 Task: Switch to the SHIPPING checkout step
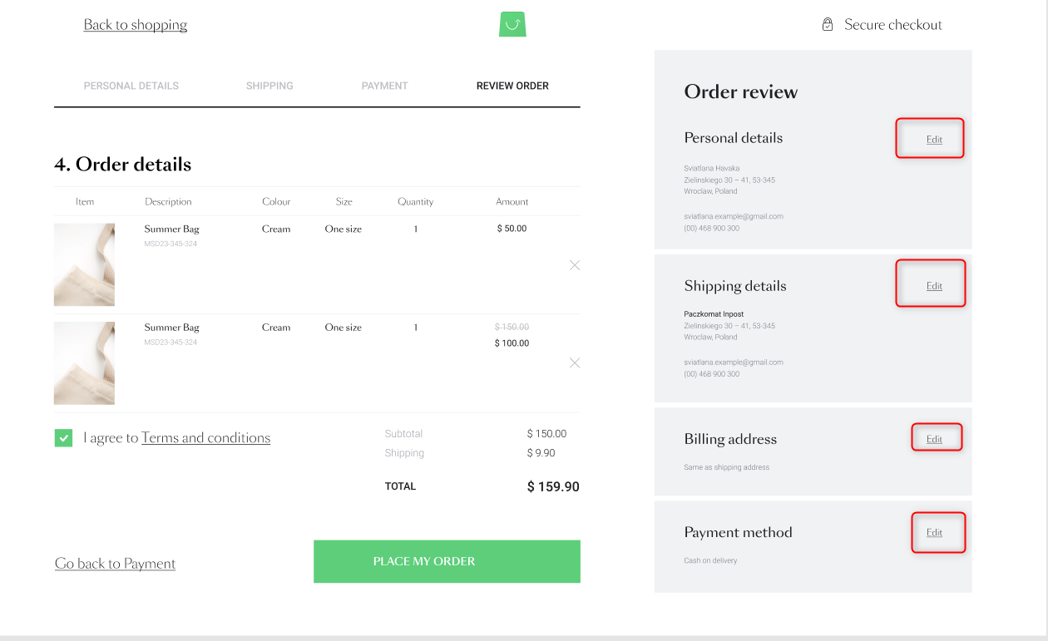point(269,85)
